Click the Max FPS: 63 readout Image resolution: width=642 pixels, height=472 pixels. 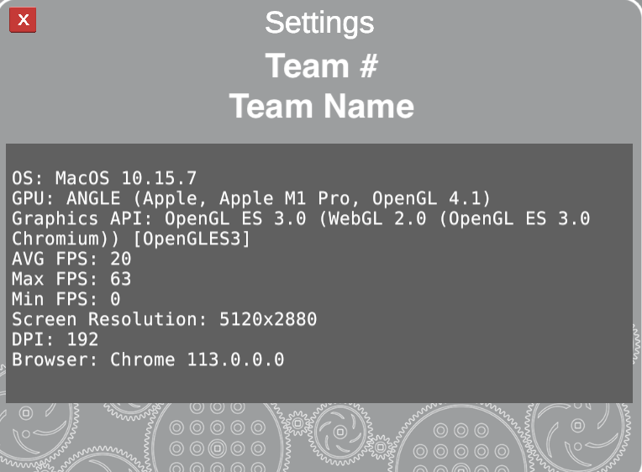(71, 279)
